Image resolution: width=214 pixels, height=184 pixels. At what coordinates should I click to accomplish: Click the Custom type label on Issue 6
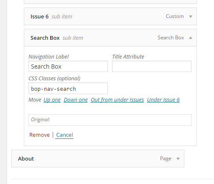(x=175, y=16)
